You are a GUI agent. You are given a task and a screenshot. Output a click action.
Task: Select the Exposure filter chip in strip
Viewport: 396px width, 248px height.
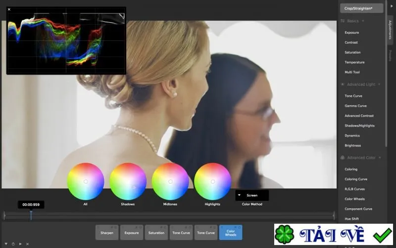tap(132, 232)
